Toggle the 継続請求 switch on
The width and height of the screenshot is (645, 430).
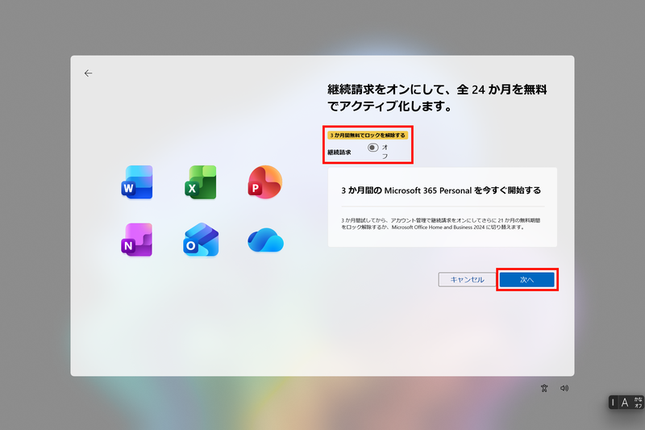coord(373,148)
